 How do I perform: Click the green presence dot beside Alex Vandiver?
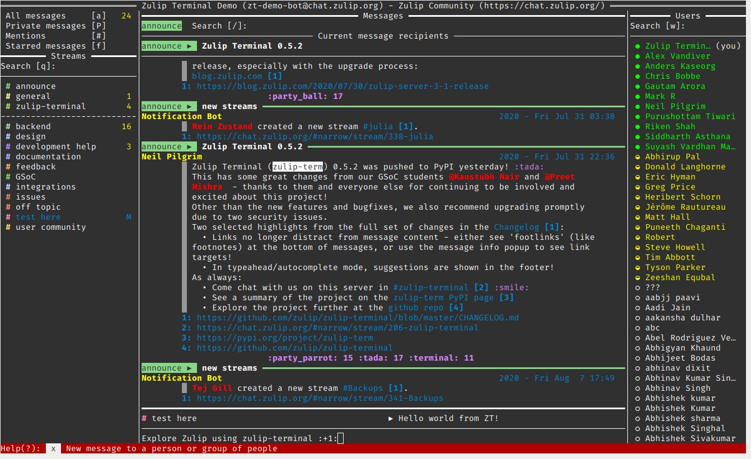coord(637,55)
